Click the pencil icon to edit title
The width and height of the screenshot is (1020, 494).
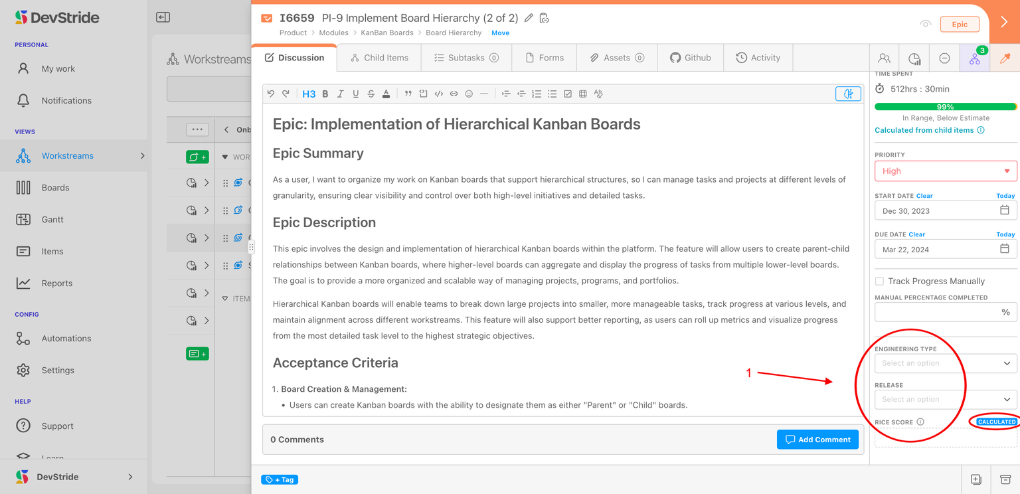[529, 18]
